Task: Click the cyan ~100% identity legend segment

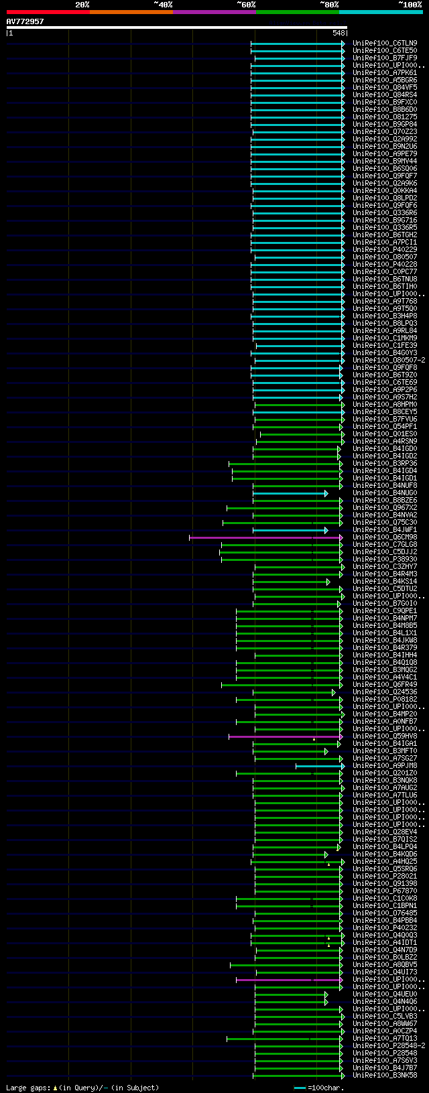Action: click(x=381, y=11)
